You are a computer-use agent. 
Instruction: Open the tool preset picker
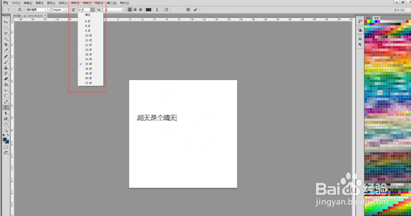(x=10, y=10)
